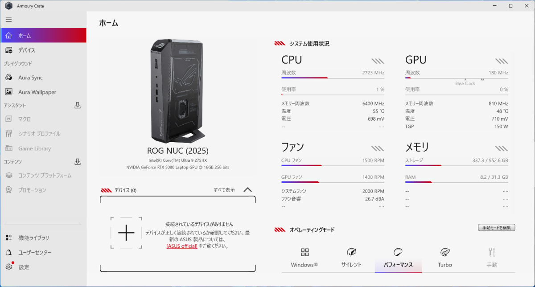Click the プロモーション medal icon
The height and width of the screenshot is (287, 535).
point(9,190)
